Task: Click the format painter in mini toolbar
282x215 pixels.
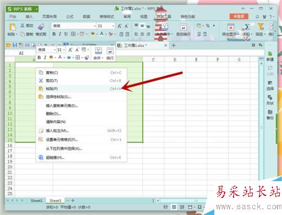Action: pos(87,58)
